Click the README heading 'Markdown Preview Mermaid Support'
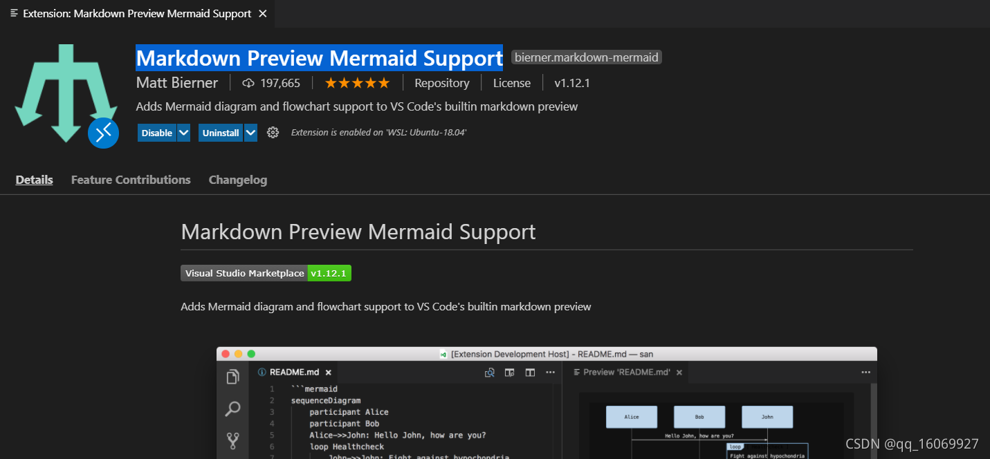The width and height of the screenshot is (990, 459). [358, 232]
